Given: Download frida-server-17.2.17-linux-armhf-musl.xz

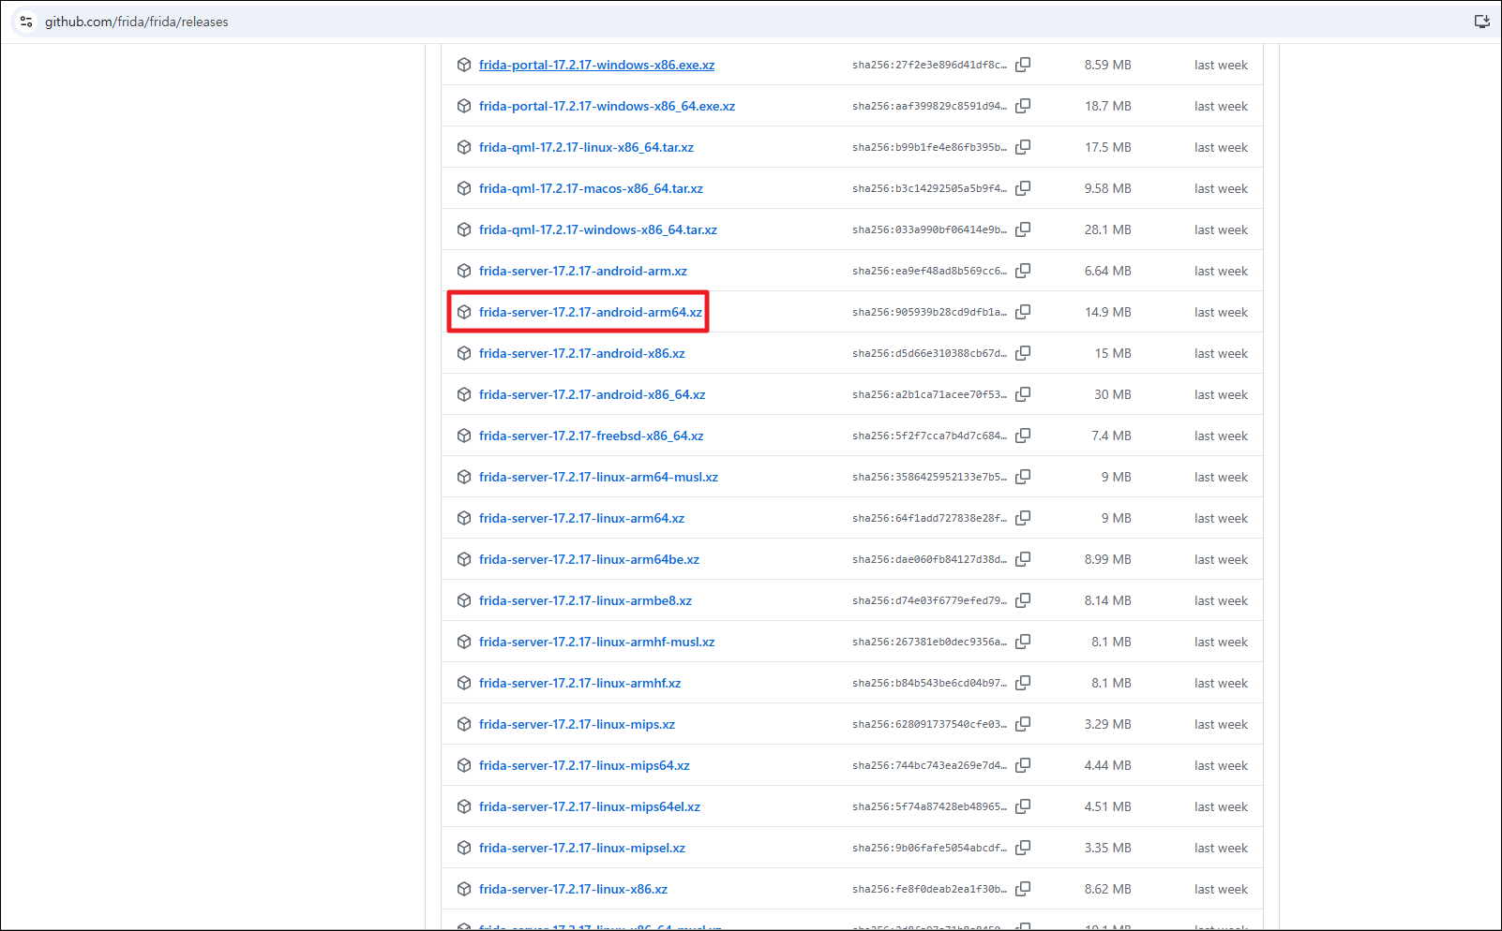Looking at the screenshot, I should [597, 642].
